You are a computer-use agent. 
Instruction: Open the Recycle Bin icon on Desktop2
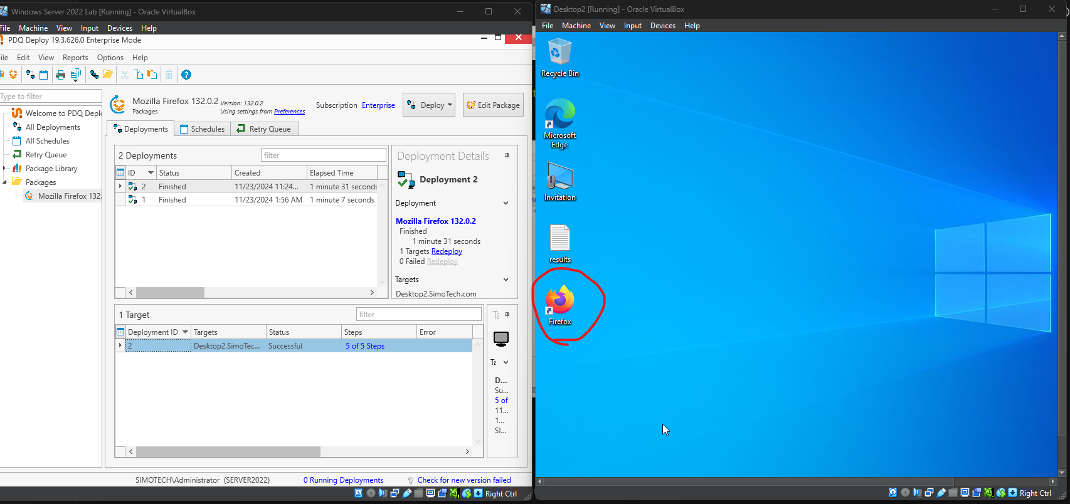pyautogui.click(x=560, y=58)
